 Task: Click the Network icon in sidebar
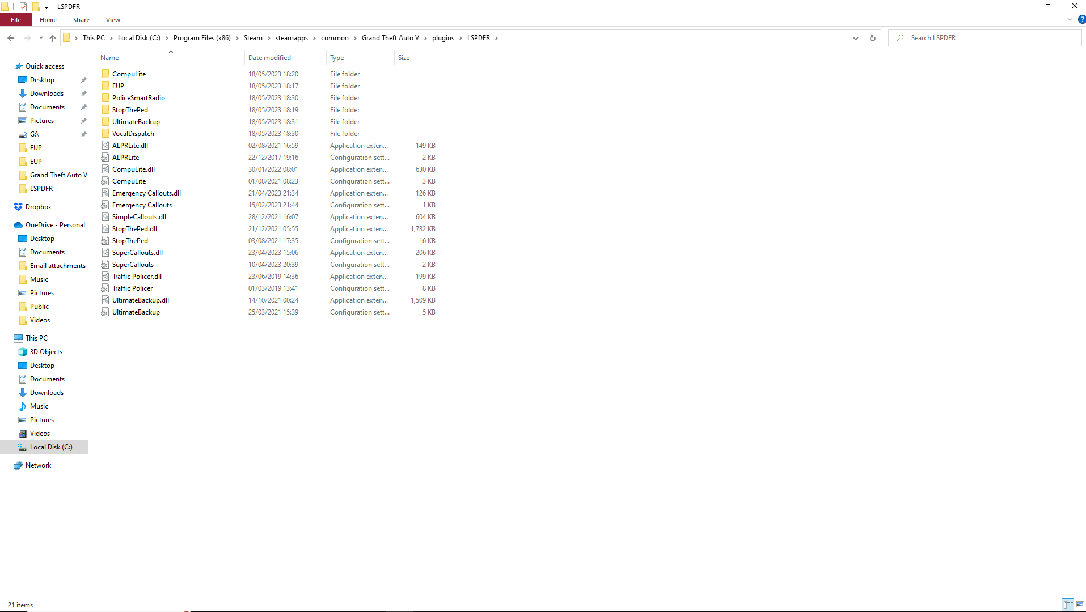point(18,465)
